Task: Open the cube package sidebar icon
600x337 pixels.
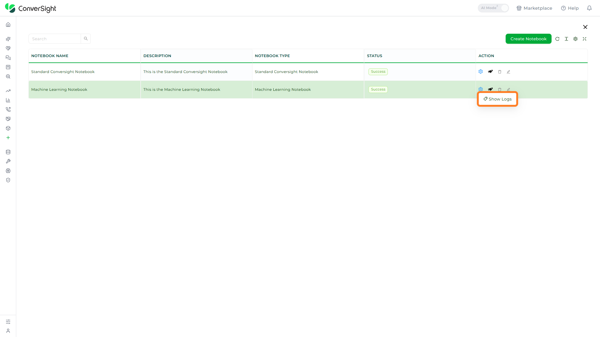Action: coord(8,128)
